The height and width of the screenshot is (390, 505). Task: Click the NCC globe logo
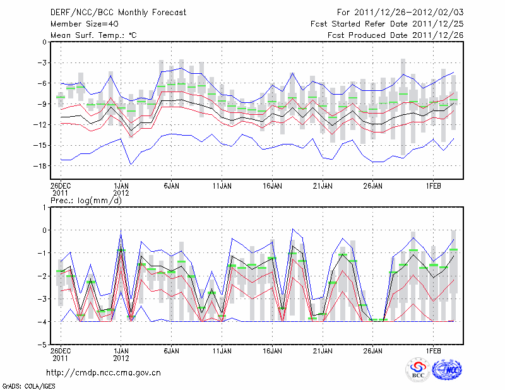point(447,370)
